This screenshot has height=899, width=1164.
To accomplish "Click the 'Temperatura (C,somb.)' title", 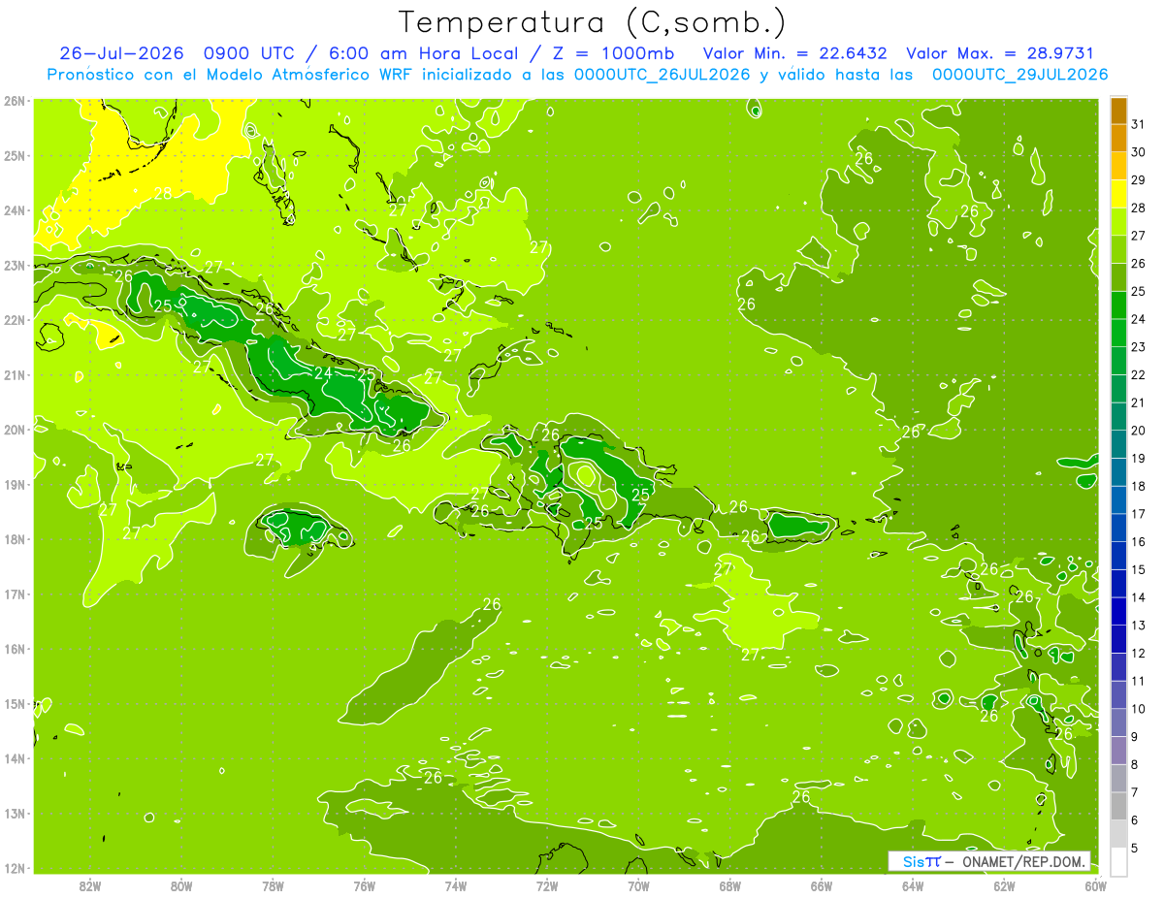I will 593,23.
